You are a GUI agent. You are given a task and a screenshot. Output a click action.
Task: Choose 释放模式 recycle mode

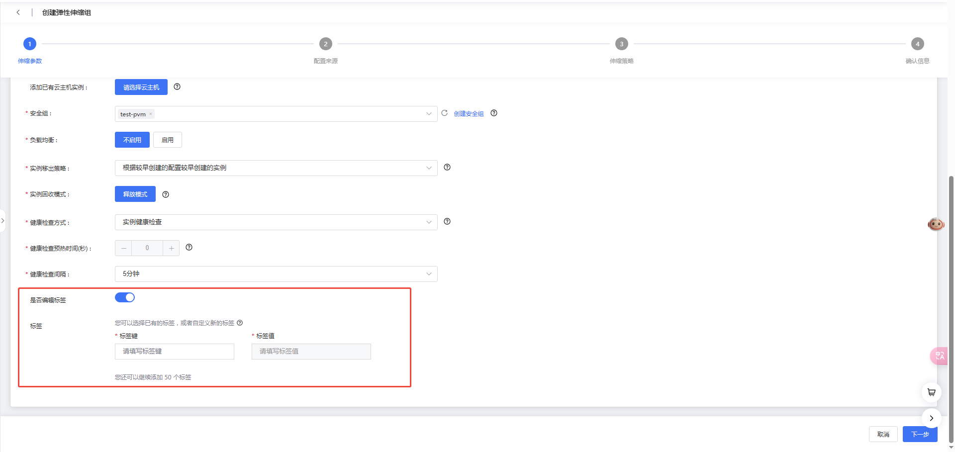[x=135, y=194]
